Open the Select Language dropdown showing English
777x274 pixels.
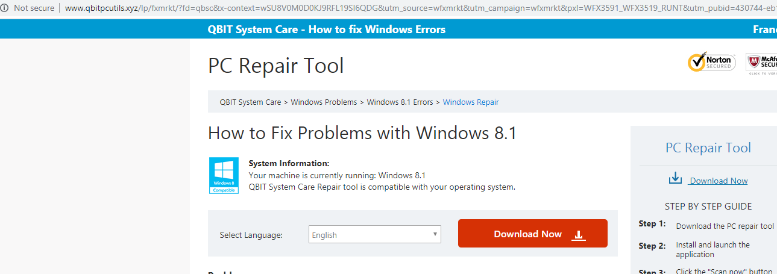point(374,235)
